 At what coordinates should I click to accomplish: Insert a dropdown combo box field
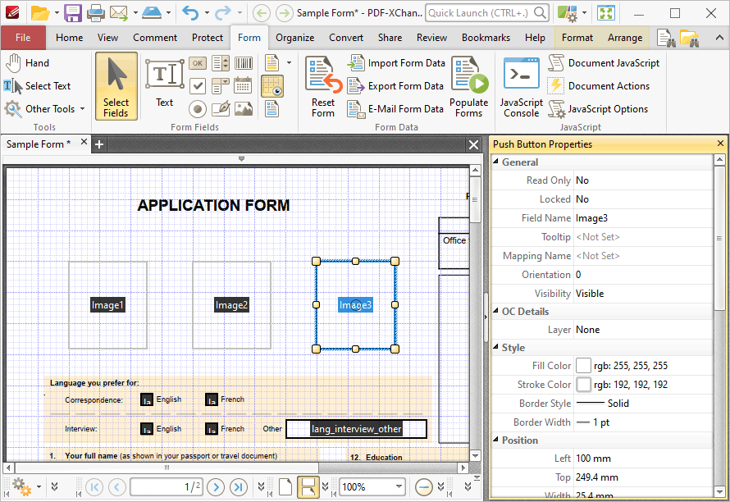click(220, 85)
